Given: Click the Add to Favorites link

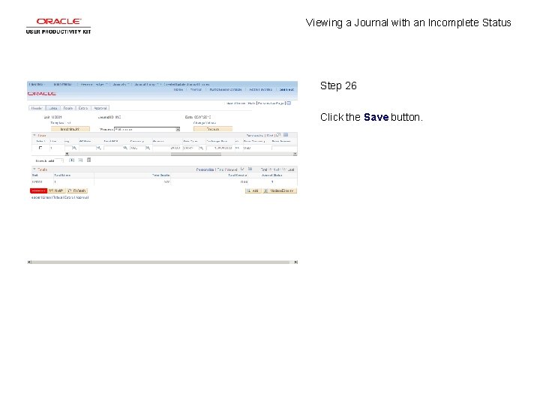Looking at the screenshot, I should [260, 89].
